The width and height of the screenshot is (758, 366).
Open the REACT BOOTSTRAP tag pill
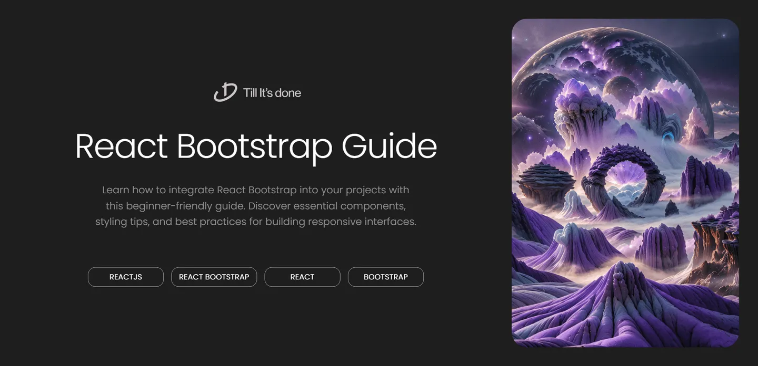[214, 277]
